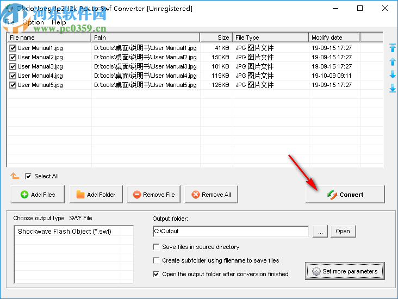Open the Help menu
398x299 pixels.
point(59,22)
